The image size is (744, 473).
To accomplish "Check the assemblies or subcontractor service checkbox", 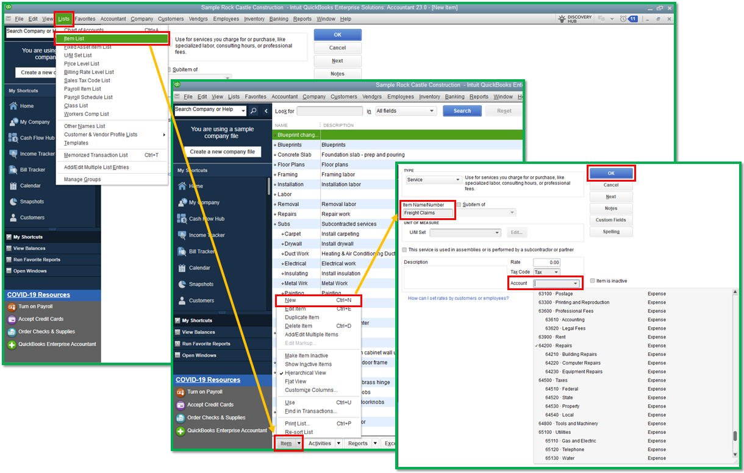I will (x=404, y=249).
